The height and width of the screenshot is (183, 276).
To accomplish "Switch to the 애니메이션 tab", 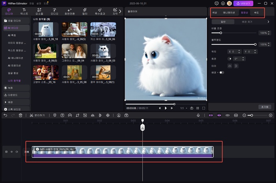I will pos(228,13).
